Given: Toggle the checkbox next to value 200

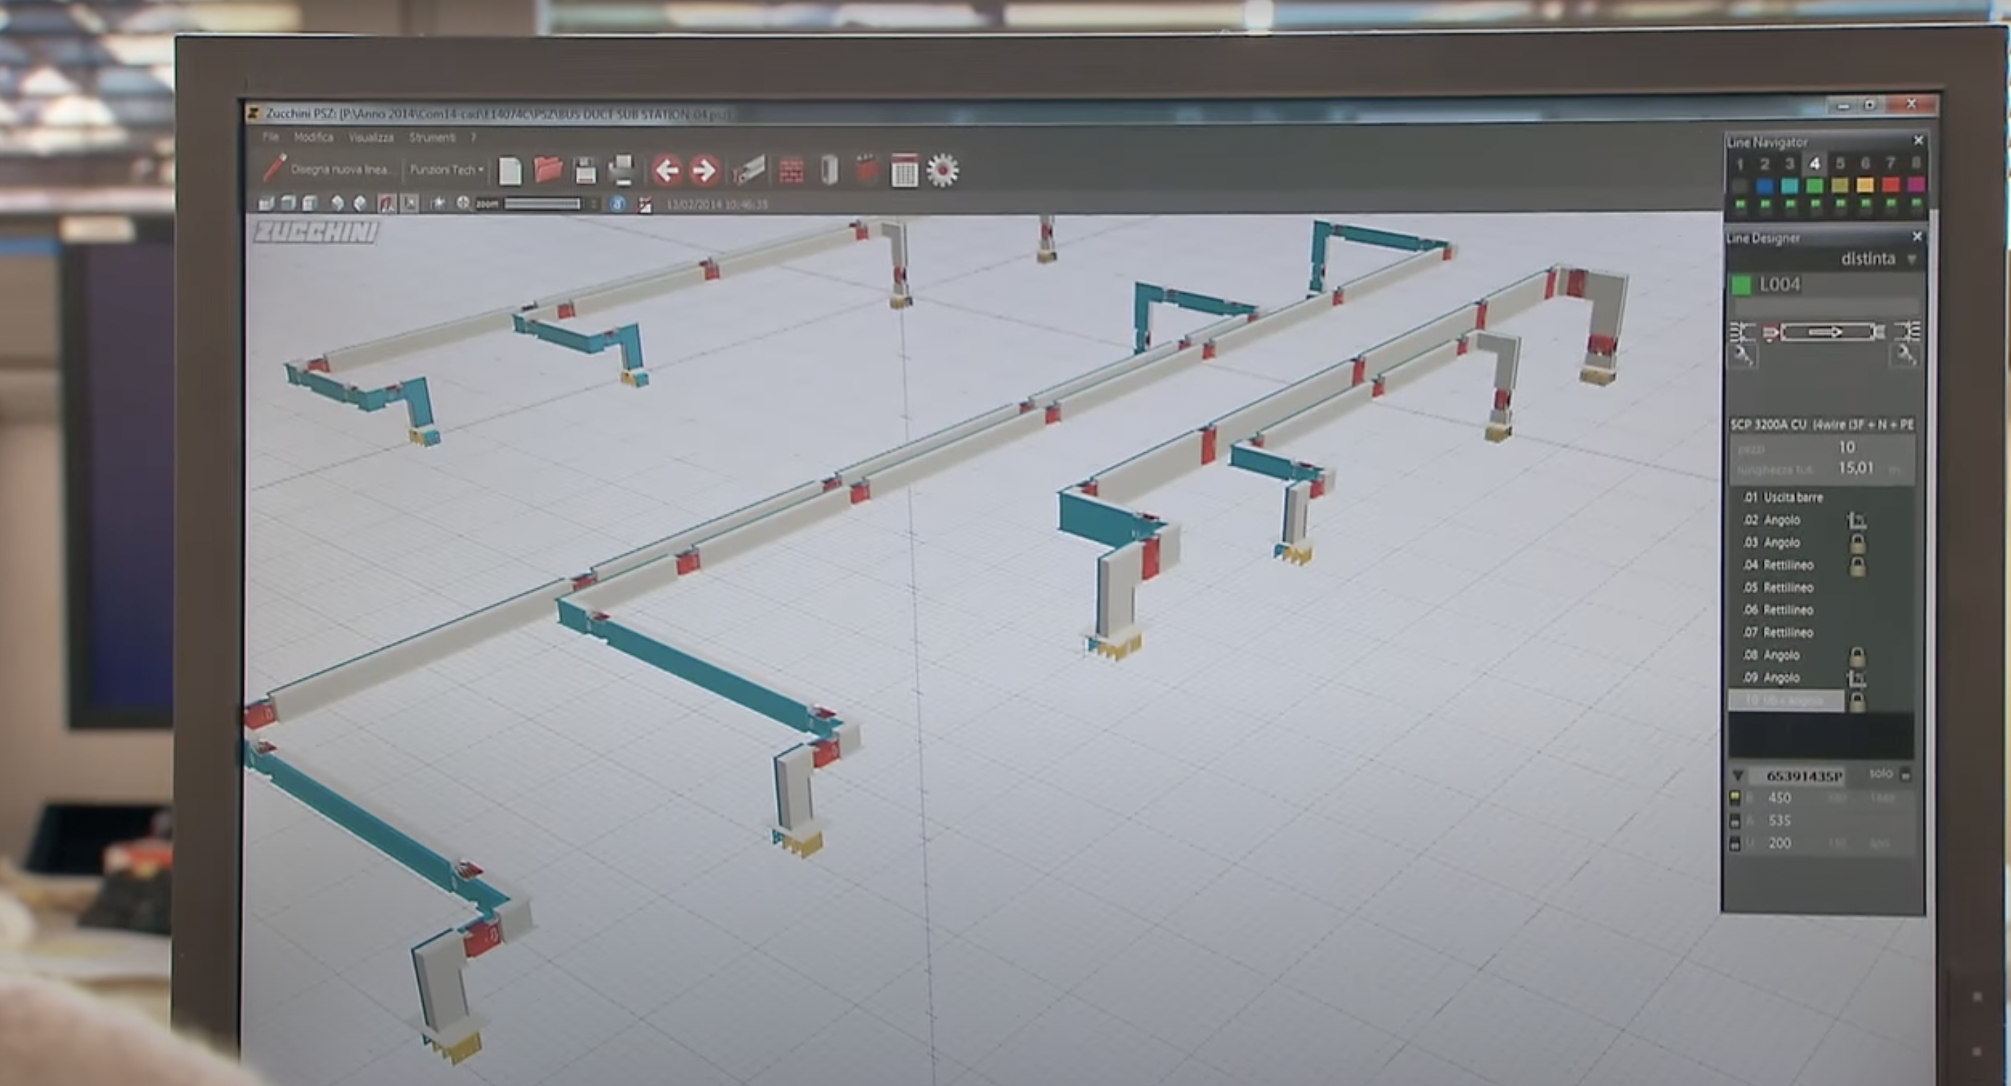Looking at the screenshot, I should tap(1735, 843).
